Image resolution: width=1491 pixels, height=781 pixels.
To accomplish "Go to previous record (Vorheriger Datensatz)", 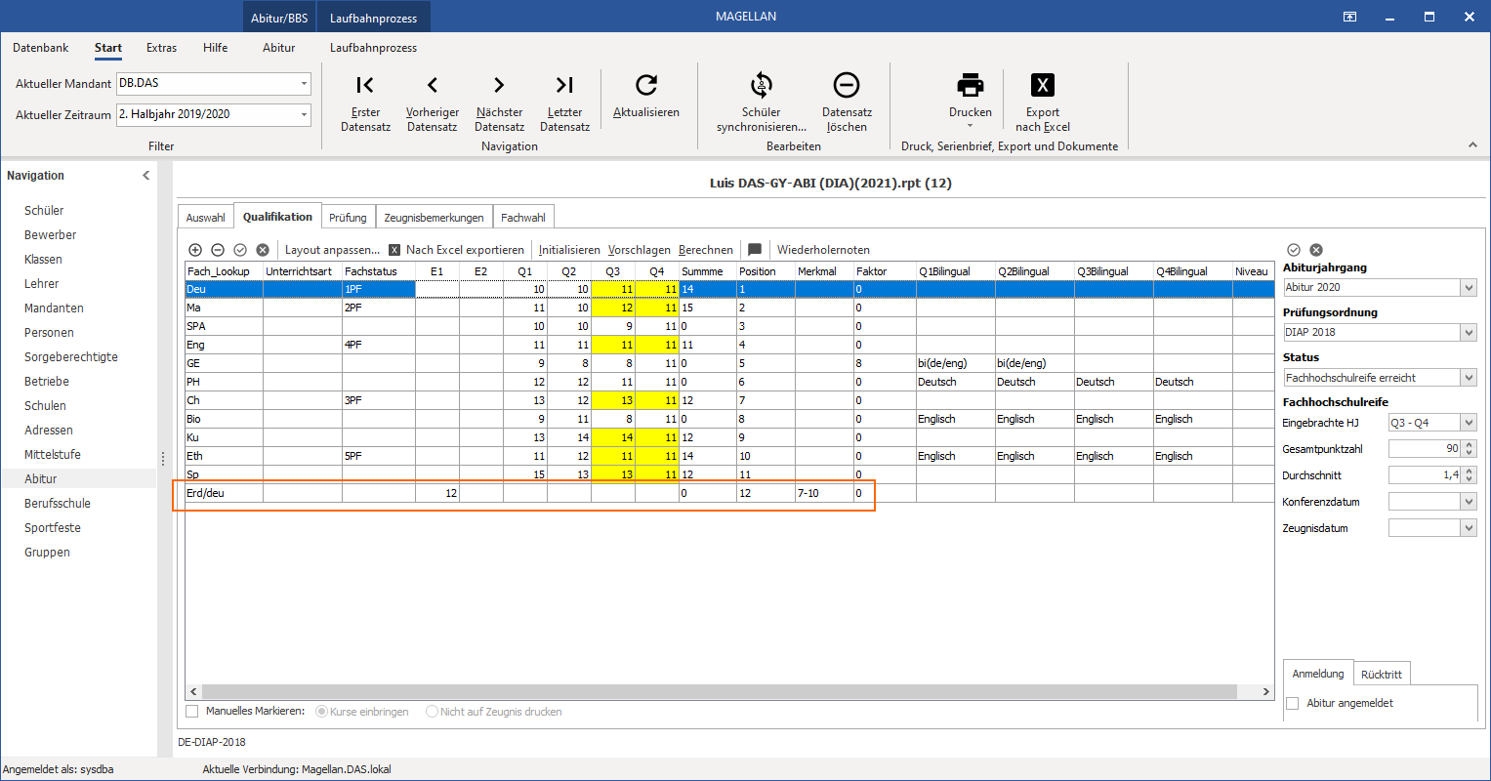I will [x=433, y=103].
